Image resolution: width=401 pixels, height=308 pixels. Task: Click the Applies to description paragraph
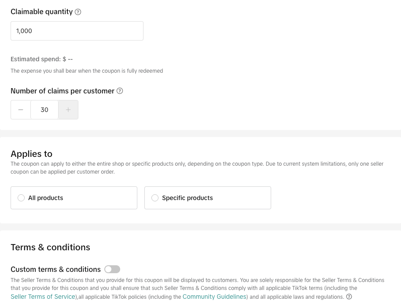(197, 167)
